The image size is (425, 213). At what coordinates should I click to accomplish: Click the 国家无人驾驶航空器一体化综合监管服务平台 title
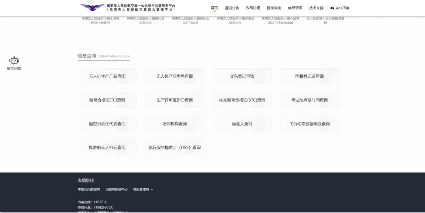[x=141, y=5]
